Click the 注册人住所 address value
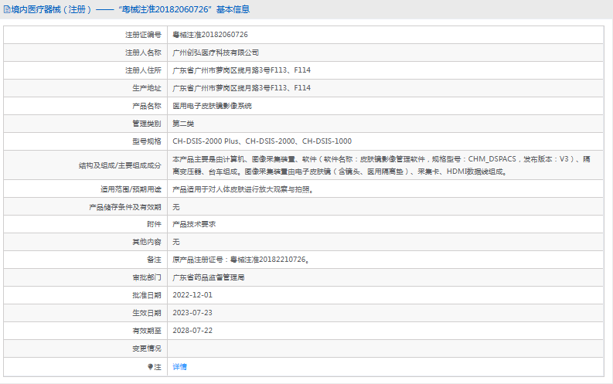This screenshot has width=613, height=384. 242,70
